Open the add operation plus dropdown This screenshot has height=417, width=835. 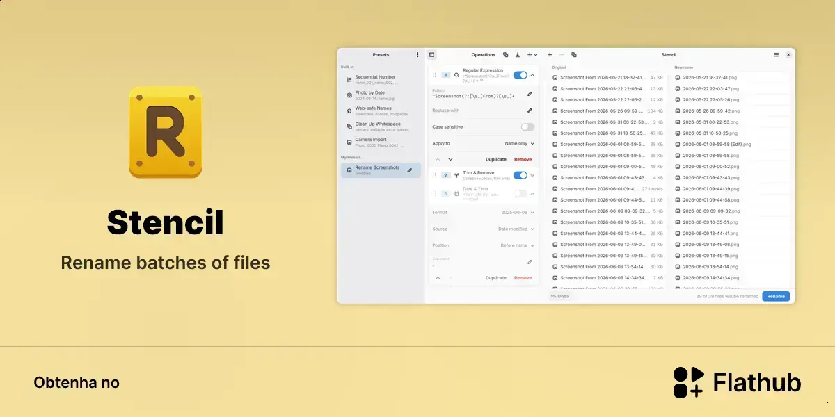click(x=532, y=54)
